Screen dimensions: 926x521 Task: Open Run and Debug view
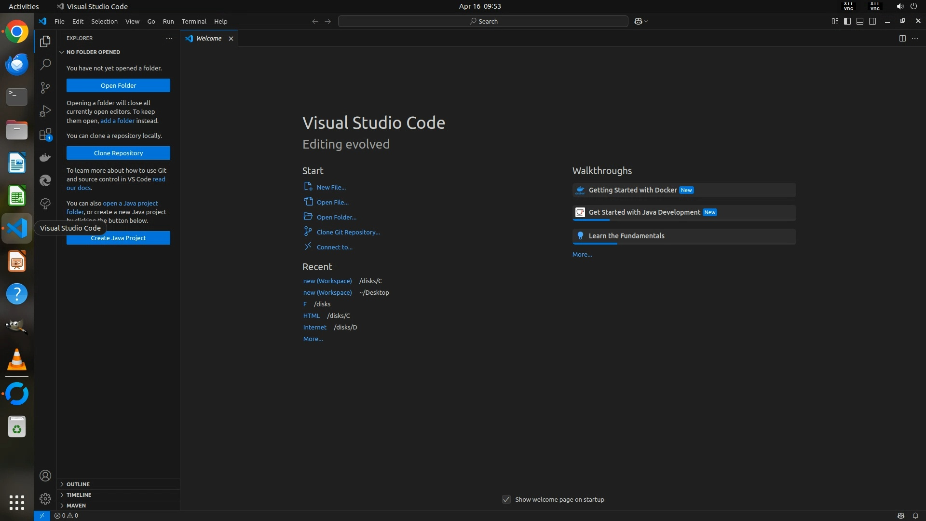click(x=45, y=111)
